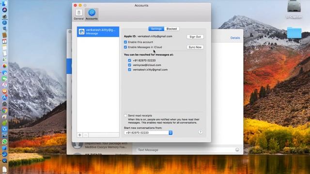Open Notes from the Dock

[4, 47]
